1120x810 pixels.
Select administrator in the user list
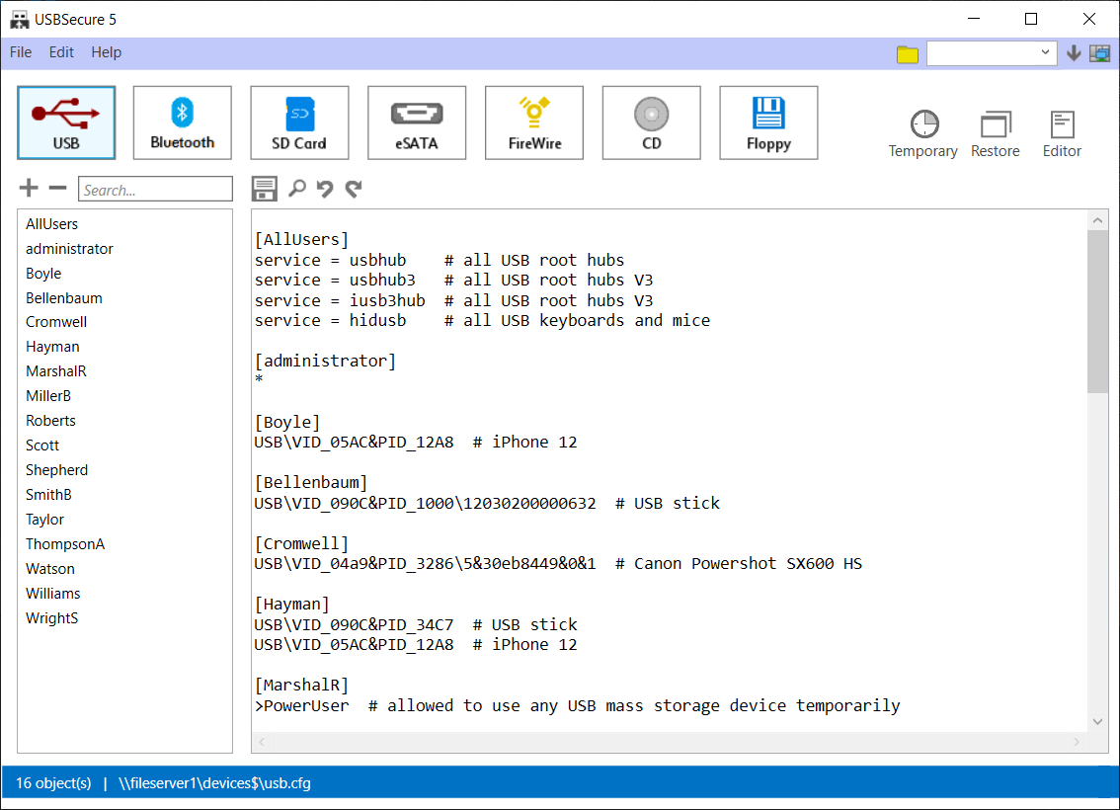coord(69,249)
